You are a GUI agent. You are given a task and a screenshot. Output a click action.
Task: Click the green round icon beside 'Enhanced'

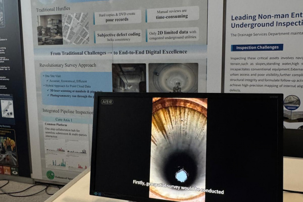pyautogui.click(x=50, y=175)
